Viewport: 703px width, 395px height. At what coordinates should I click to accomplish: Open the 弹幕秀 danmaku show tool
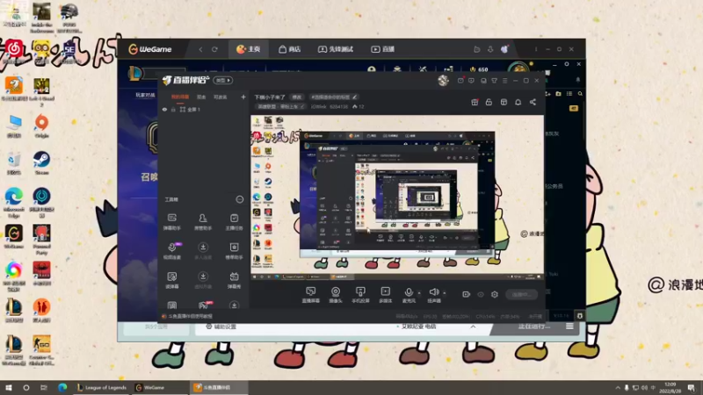pos(234,280)
